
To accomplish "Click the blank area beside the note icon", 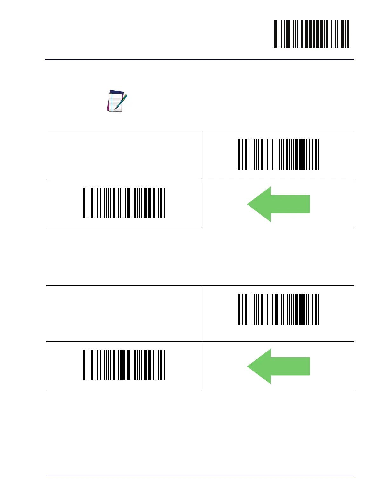I will click(222, 101).
